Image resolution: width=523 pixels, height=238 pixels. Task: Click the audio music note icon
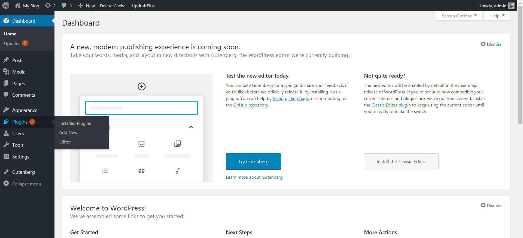pos(178,171)
